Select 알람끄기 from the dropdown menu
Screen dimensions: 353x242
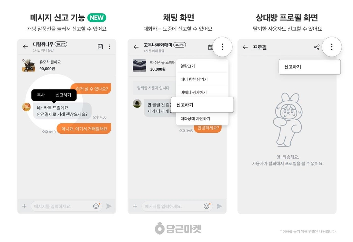click(x=202, y=66)
